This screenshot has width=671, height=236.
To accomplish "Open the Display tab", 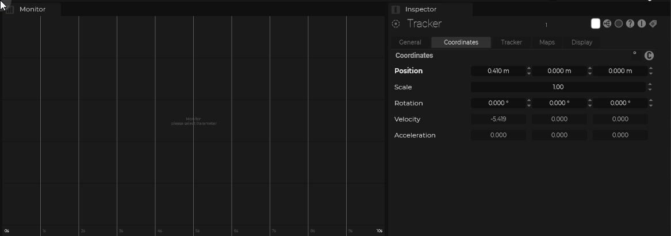I will [581, 42].
